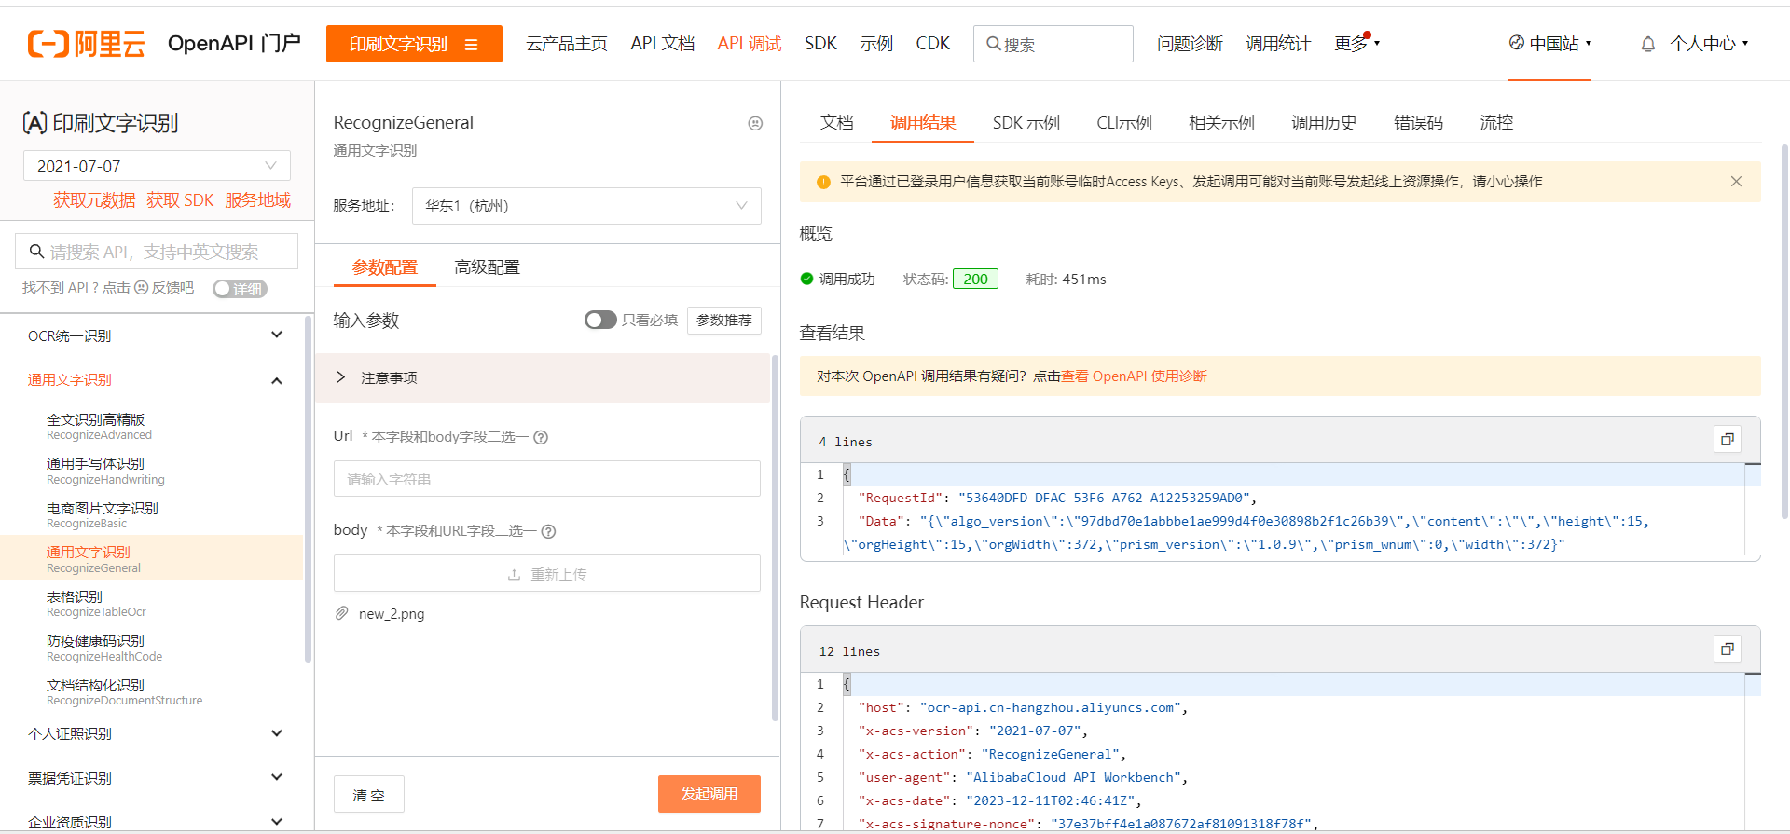Open the 更多 menu in top navigation
The width and height of the screenshot is (1790, 834).
click(x=1356, y=44)
